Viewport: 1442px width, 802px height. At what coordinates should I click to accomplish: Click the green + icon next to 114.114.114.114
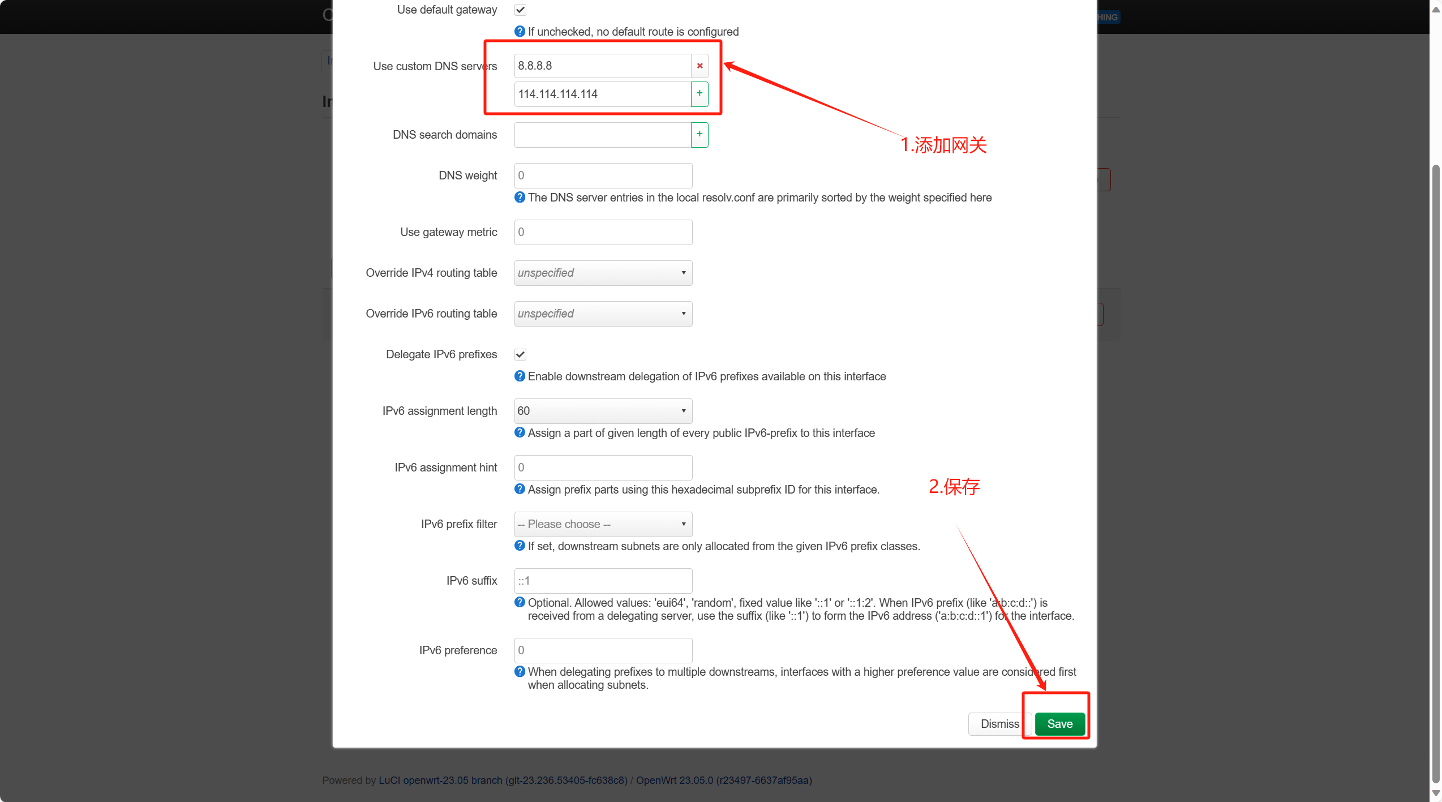point(700,94)
